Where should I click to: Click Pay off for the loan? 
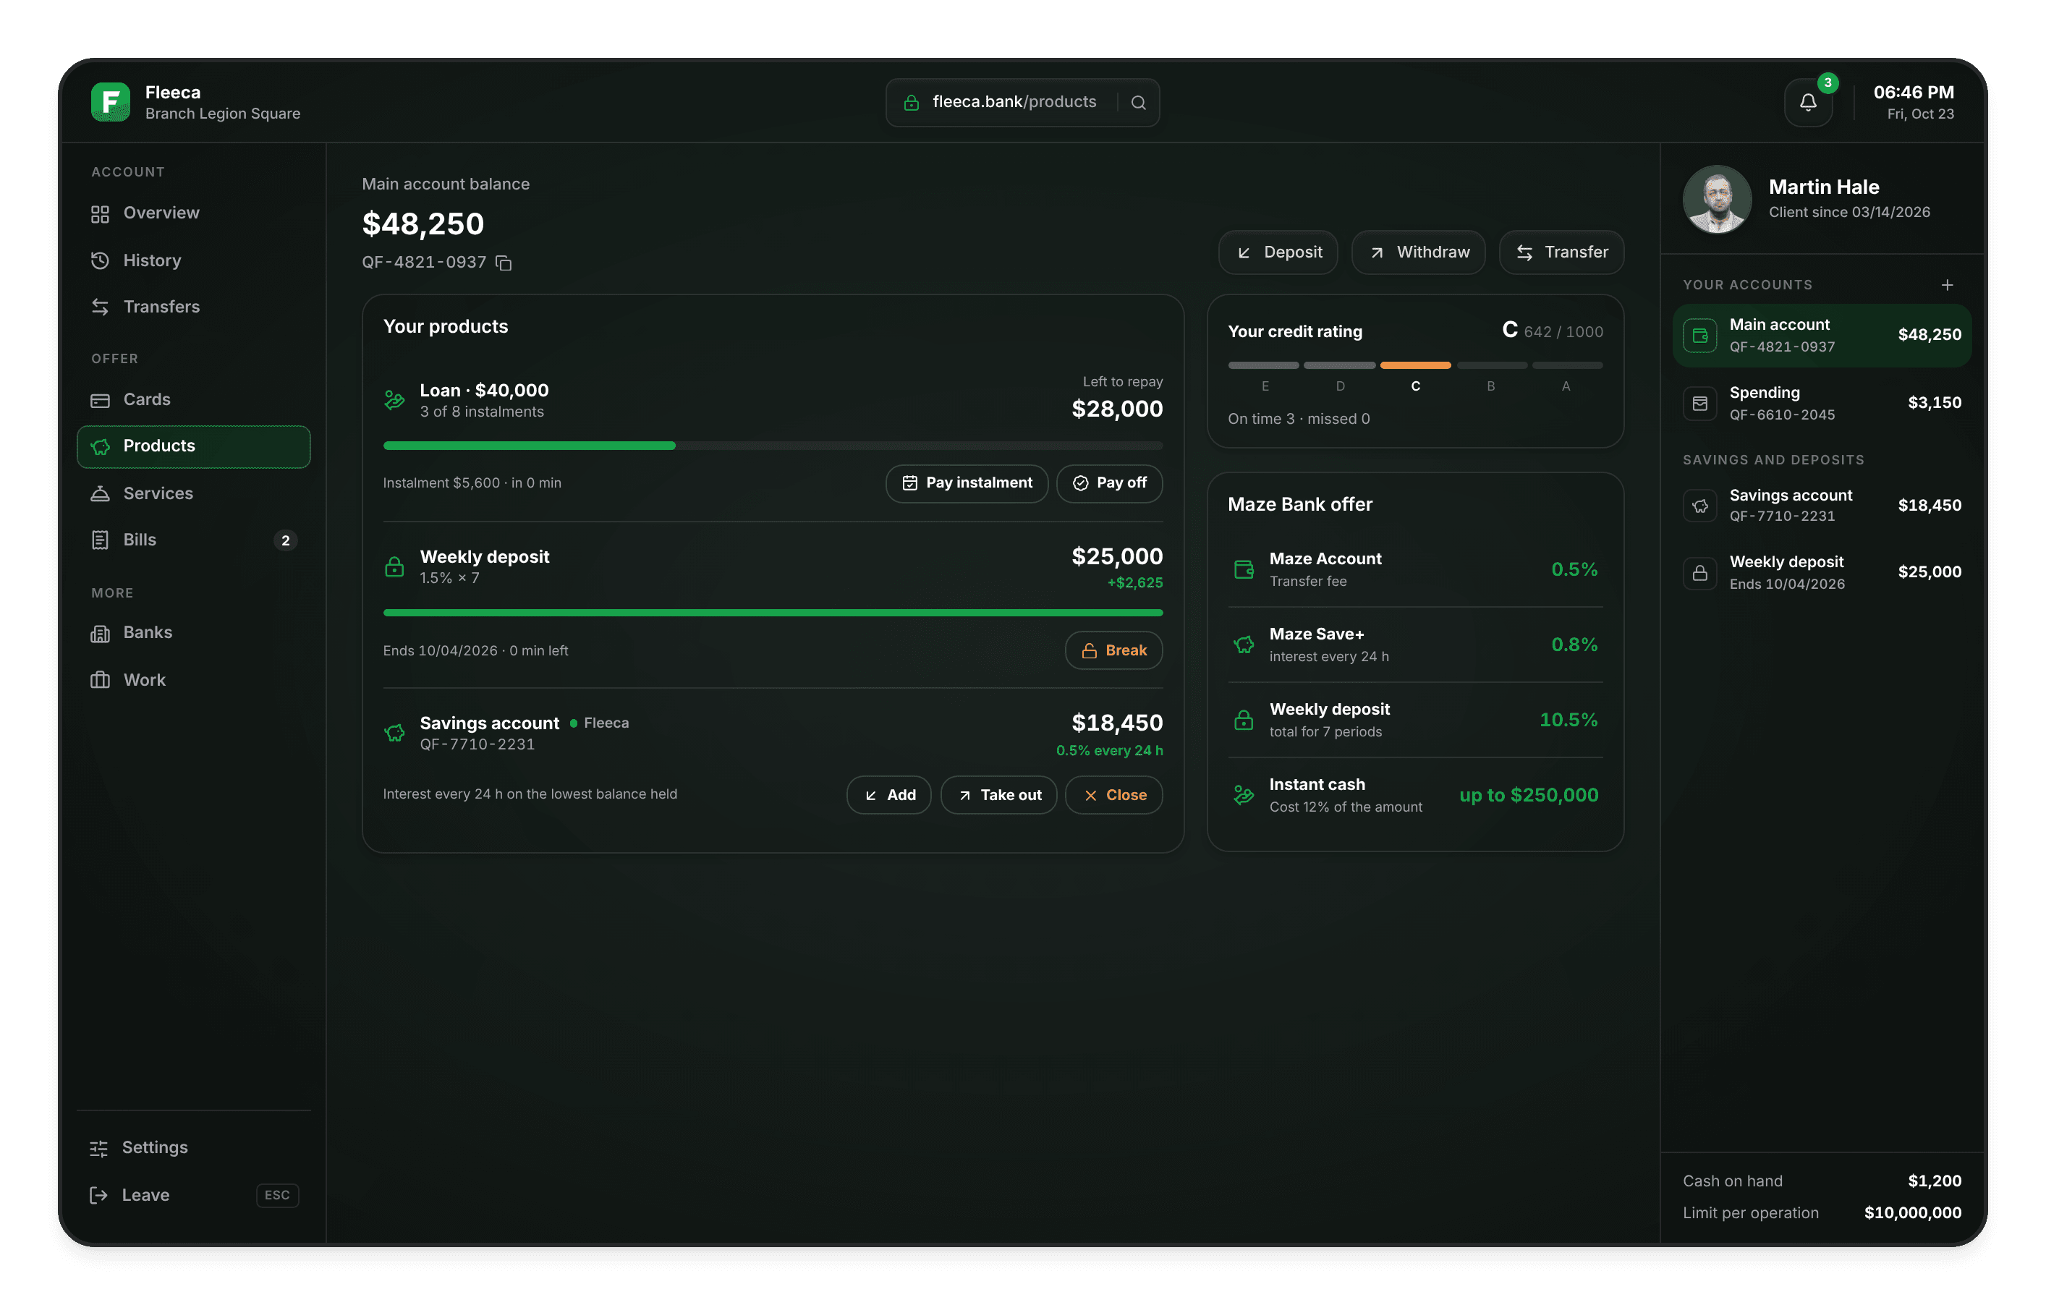coord(1110,483)
